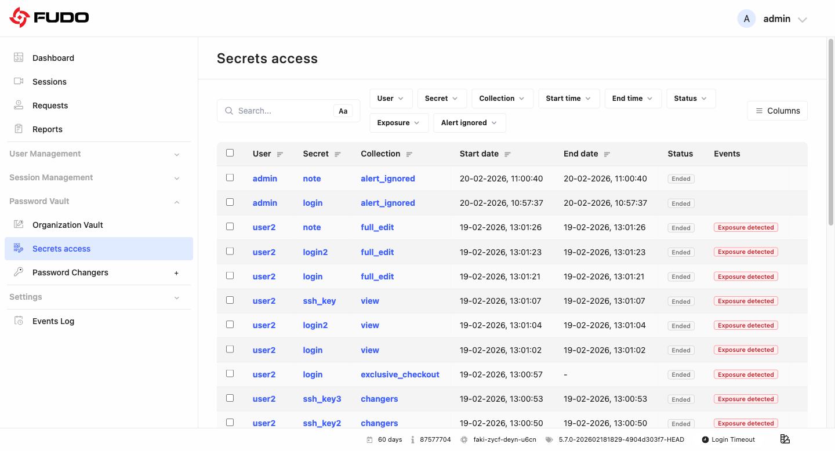Screen dimensions: 835x451
Task: Click the theme icon in status bar
Action: [x=785, y=439]
